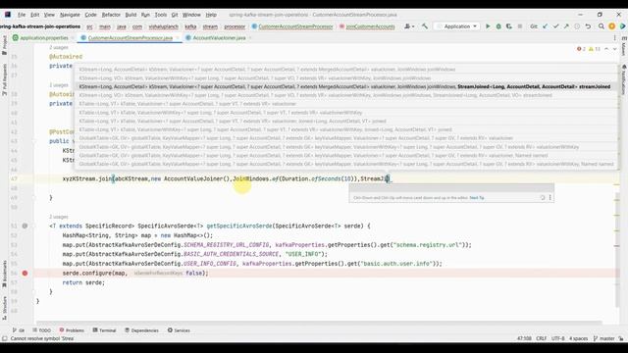Click the 'processor' breadcrumb

(x=235, y=26)
